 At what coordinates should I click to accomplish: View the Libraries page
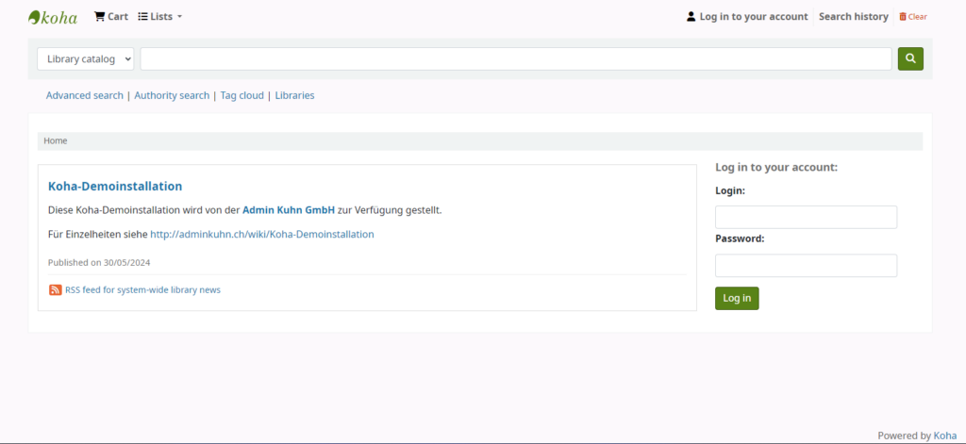[294, 95]
